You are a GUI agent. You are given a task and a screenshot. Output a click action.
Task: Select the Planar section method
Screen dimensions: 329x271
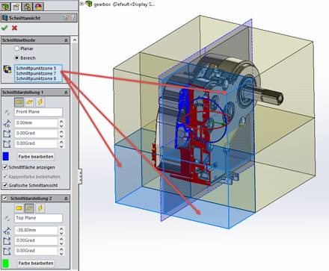click(16, 49)
